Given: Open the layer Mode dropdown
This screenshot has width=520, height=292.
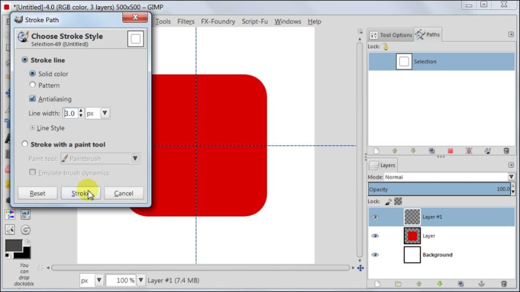Looking at the screenshot, I should point(510,176).
